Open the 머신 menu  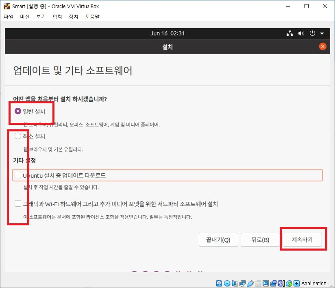pos(24,16)
